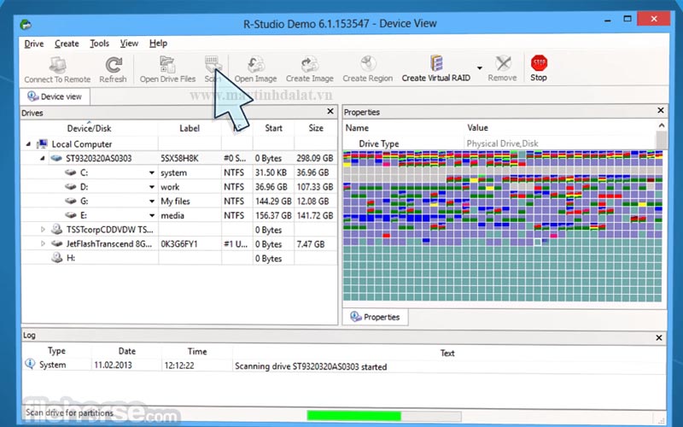Open the Drive menu

tap(34, 44)
